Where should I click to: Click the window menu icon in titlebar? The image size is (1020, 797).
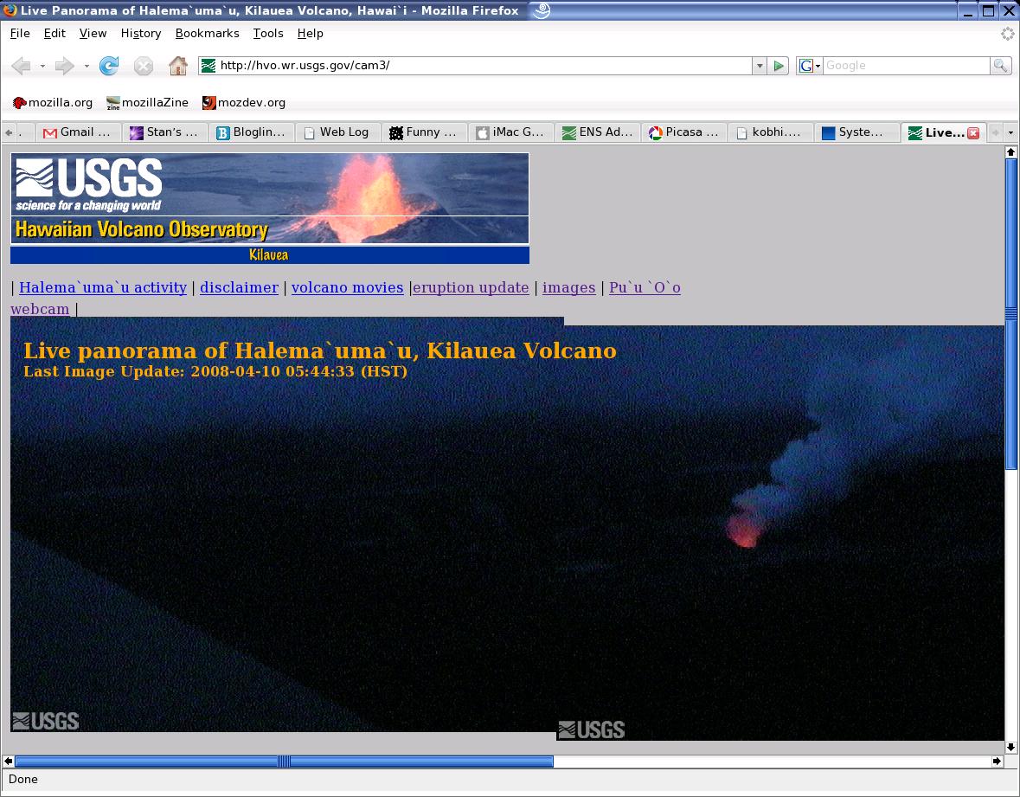pos(10,10)
